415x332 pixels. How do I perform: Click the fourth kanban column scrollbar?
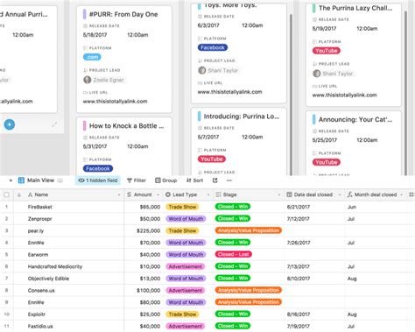click(x=405, y=94)
